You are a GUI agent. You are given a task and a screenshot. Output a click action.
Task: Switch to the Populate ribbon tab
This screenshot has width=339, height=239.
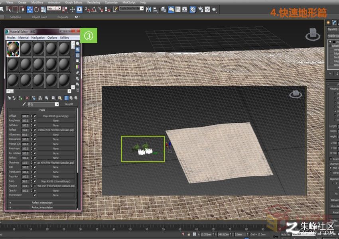tap(63, 17)
